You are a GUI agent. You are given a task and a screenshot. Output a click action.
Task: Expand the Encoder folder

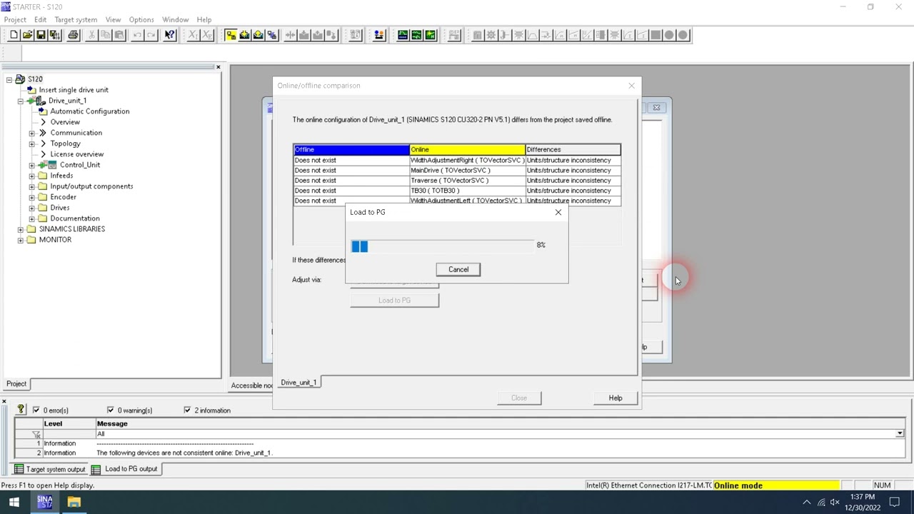32,197
